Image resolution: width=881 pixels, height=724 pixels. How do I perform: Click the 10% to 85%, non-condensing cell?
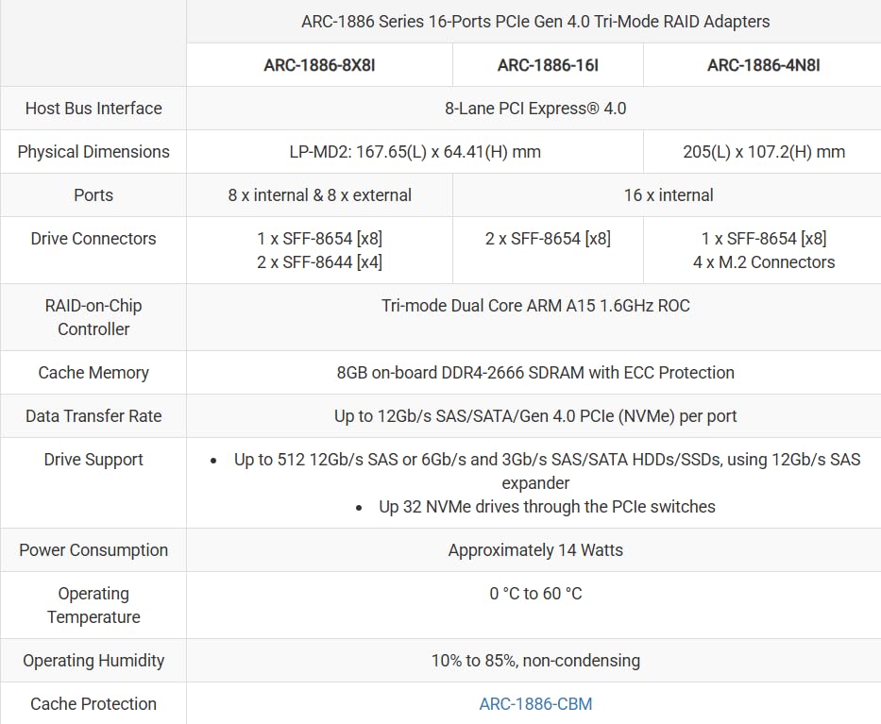pos(535,661)
